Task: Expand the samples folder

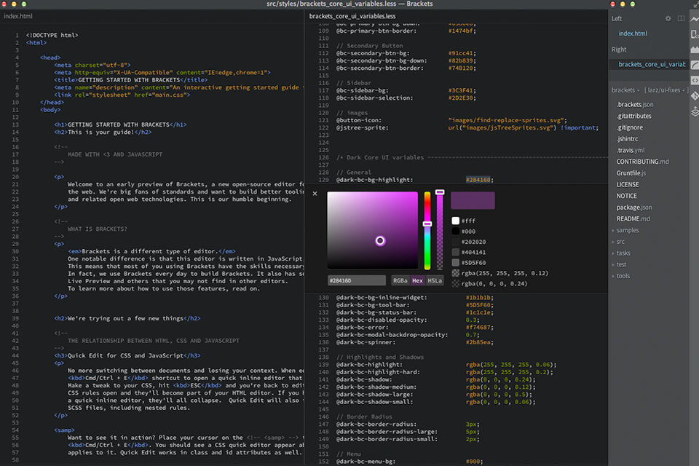Action: [x=627, y=230]
